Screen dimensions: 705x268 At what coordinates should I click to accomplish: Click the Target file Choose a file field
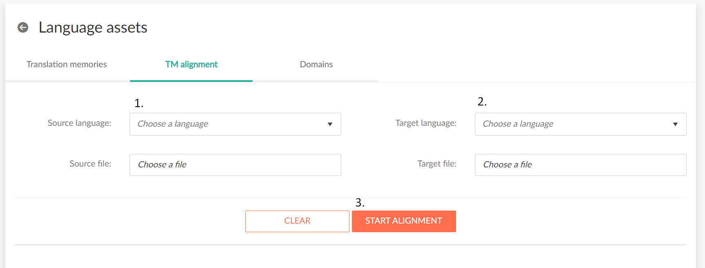[x=580, y=165]
